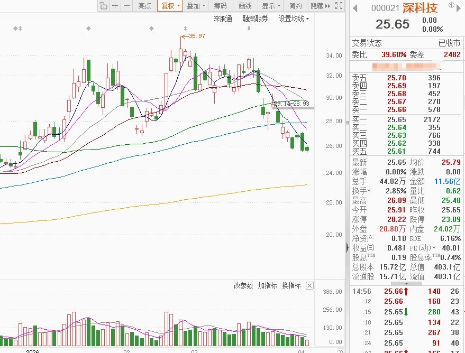Expand the 叠加 overlay dropdown
The width and height of the screenshot is (465, 353).
click(x=196, y=6)
